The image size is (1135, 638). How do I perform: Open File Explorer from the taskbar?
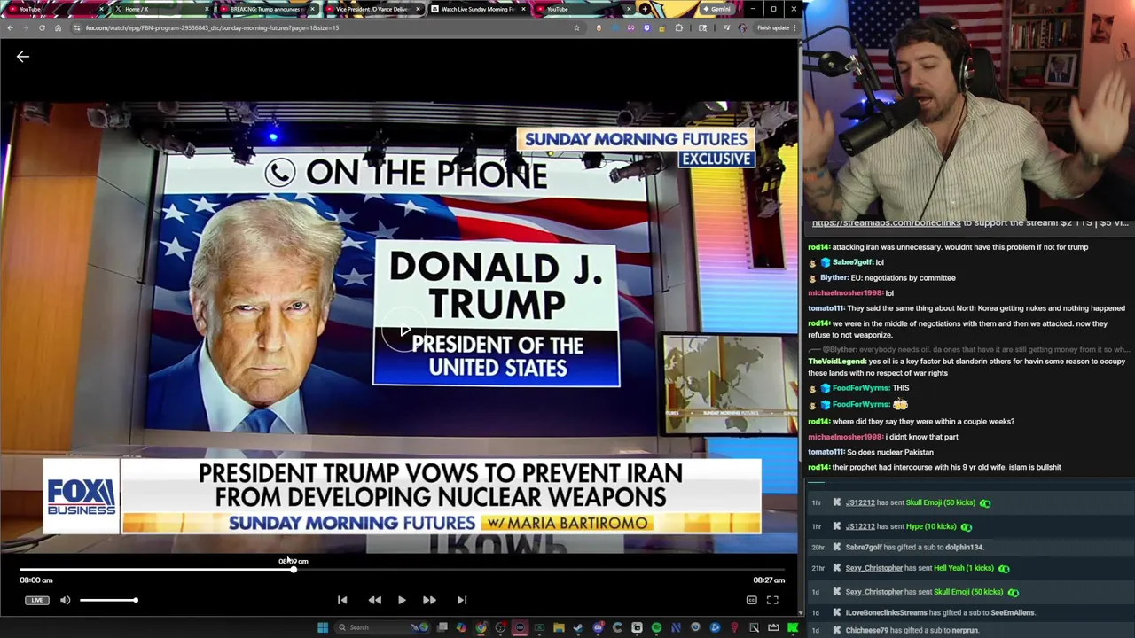tap(559, 627)
